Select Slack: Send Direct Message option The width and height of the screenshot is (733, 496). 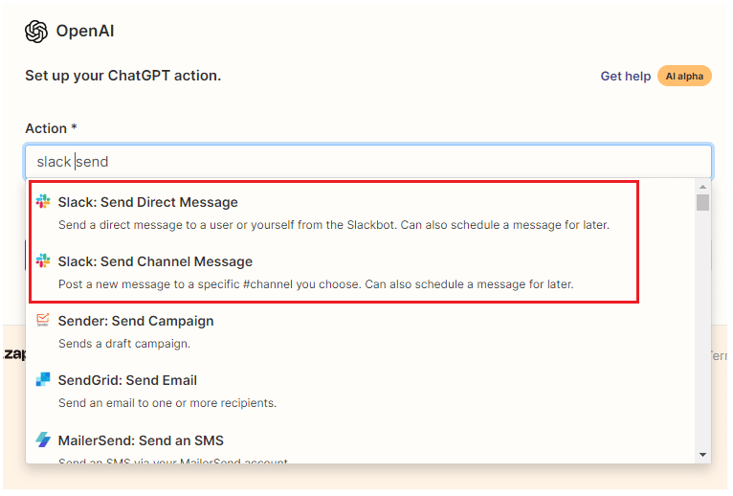[x=147, y=202]
